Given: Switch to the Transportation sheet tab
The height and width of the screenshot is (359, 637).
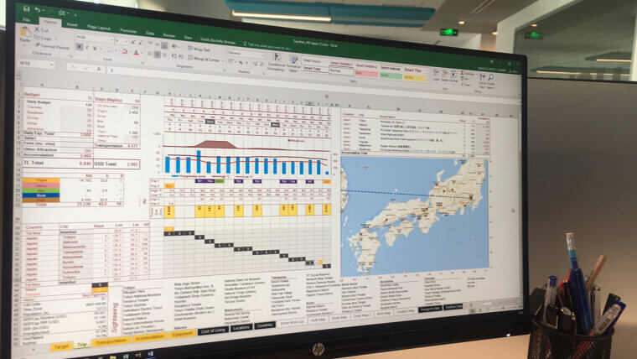Looking at the screenshot, I should point(111,342).
